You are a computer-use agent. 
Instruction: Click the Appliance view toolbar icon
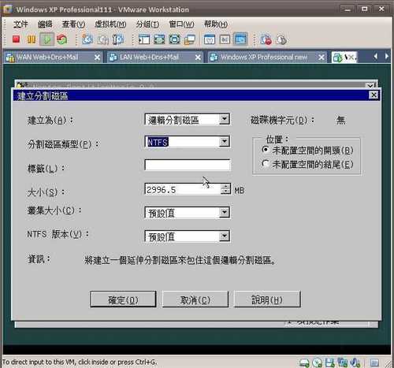225,39
